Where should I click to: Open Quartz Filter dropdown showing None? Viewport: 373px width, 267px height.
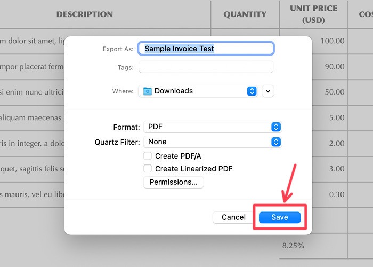coord(212,142)
